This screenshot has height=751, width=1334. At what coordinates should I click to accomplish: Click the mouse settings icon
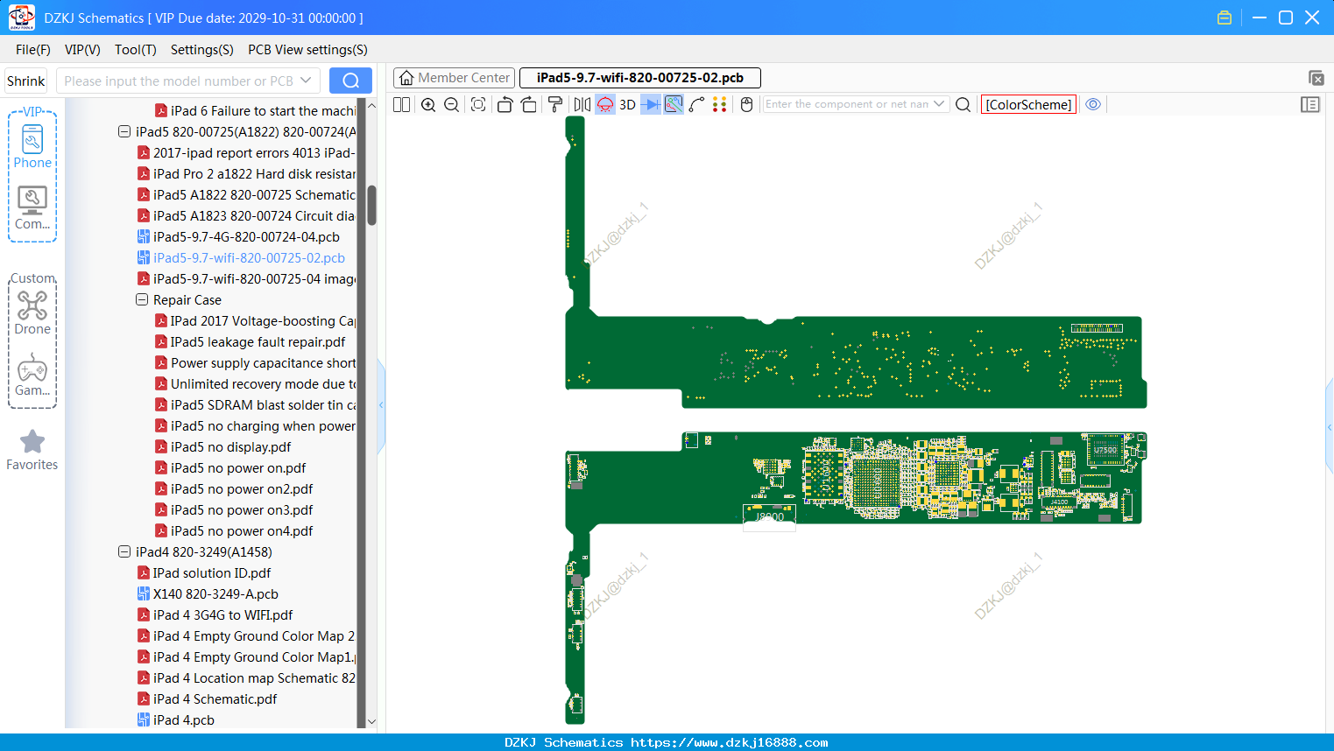pos(747,104)
